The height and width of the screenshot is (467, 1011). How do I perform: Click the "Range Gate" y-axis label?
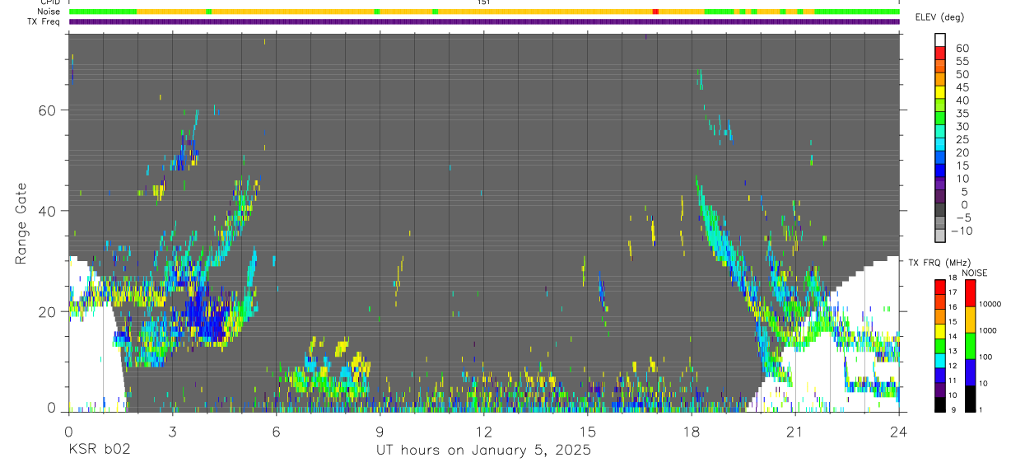coord(21,223)
